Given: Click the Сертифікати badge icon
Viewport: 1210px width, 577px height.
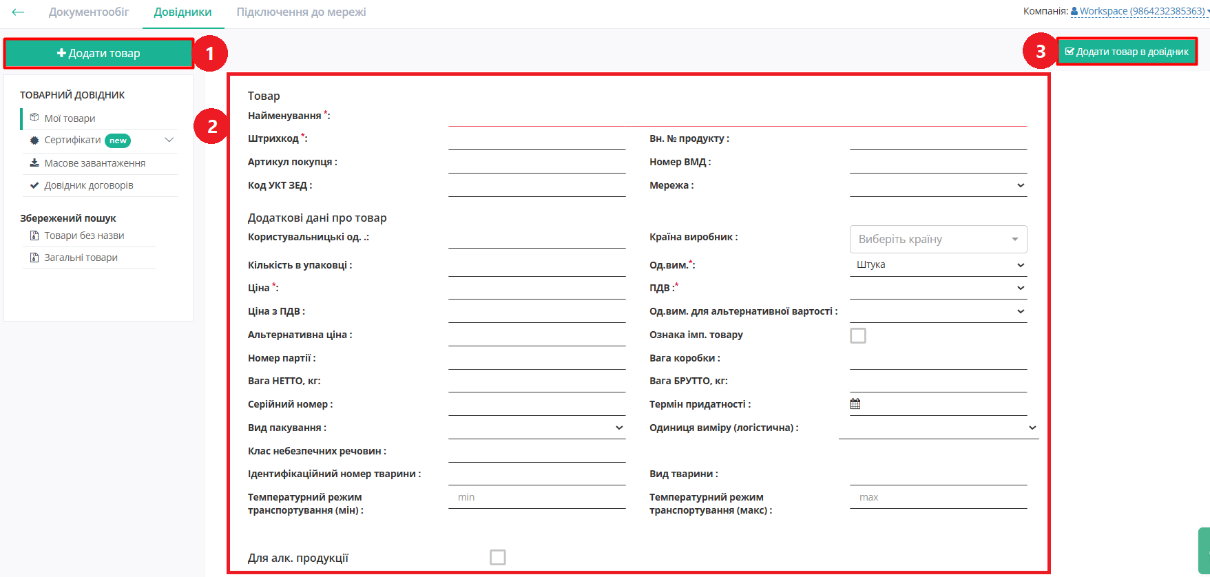Looking at the screenshot, I should pyautogui.click(x=34, y=140).
